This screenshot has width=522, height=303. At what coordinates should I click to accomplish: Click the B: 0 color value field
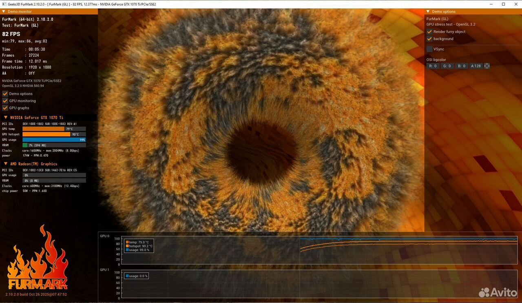click(x=461, y=66)
